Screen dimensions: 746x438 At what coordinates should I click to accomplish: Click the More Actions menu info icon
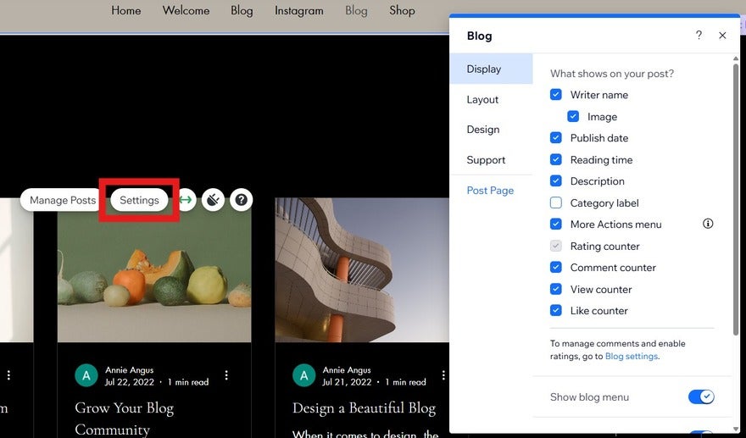pos(708,225)
